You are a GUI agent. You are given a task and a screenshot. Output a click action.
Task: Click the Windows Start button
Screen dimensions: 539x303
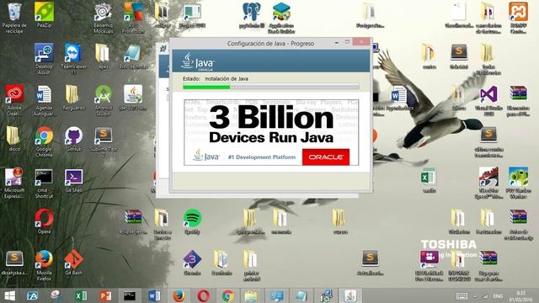[9, 295]
